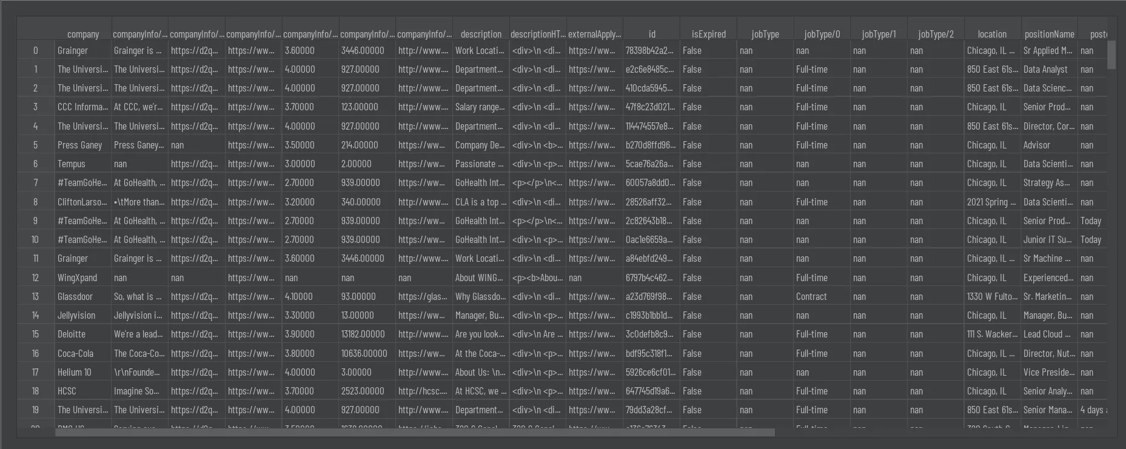
Task: Click the '111 S. Wacker...' location cell
Action: click(x=993, y=334)
